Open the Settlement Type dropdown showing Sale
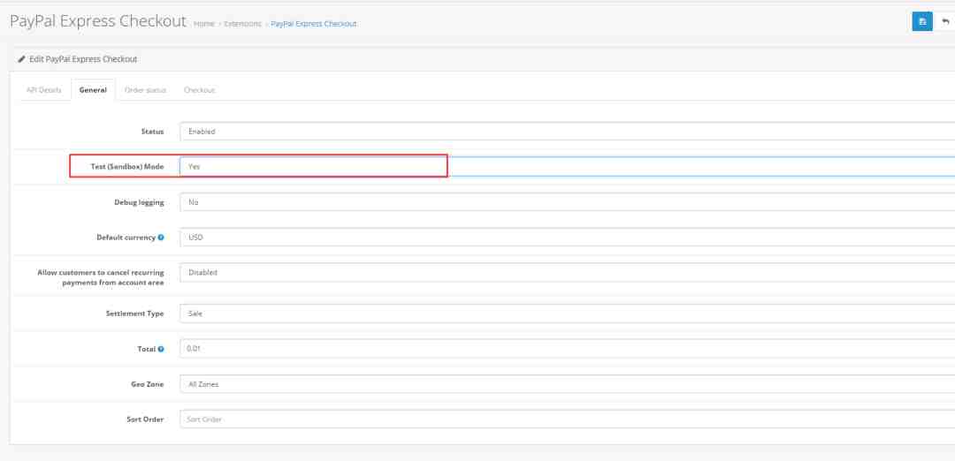The width and height of the screenshot is (955, 461). pyautogui.click(x=567, y=314)
